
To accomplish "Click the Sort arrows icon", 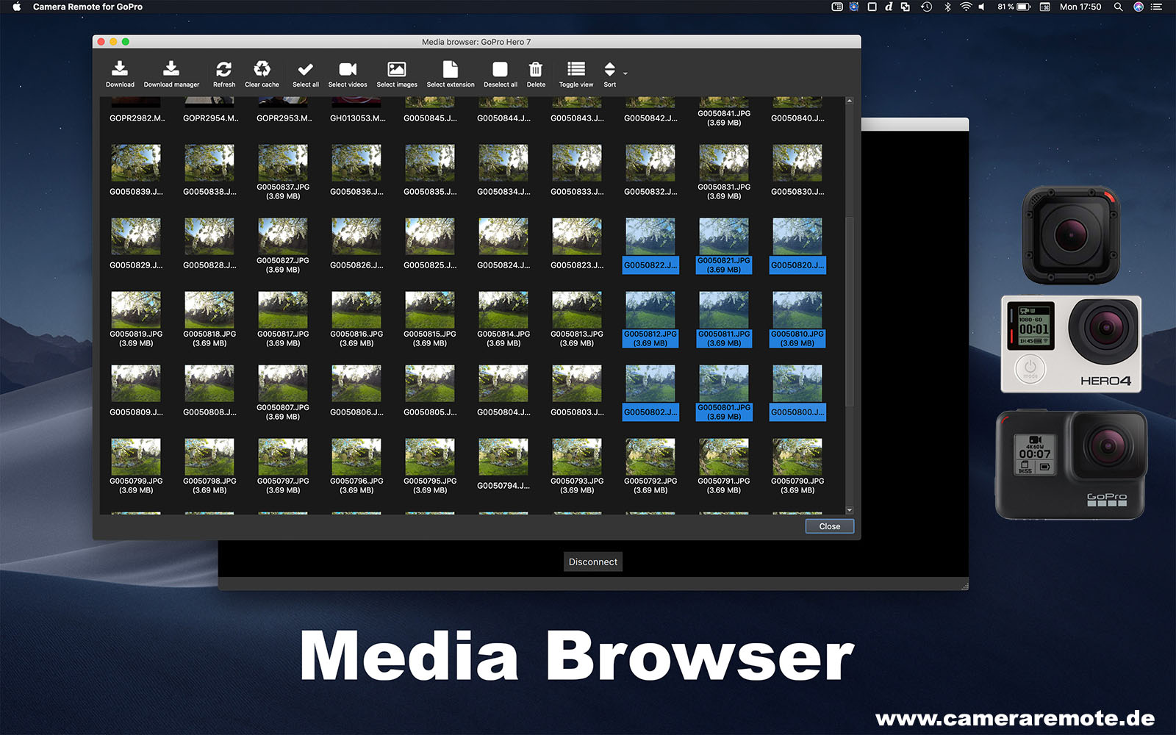I will [609, 69].
